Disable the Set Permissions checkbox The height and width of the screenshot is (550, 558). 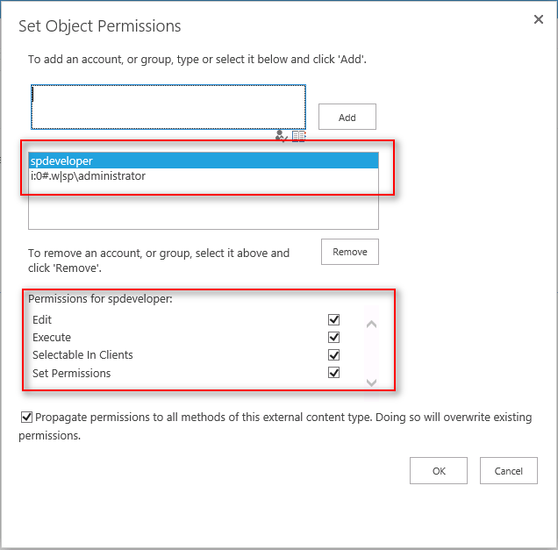[x=333, y=373]
